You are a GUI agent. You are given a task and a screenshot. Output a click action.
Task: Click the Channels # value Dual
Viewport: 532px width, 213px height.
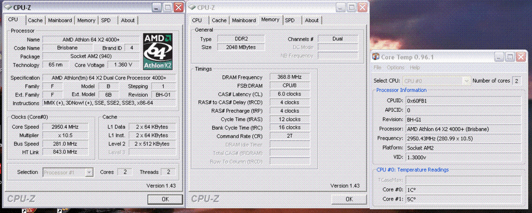click(338, 39)
